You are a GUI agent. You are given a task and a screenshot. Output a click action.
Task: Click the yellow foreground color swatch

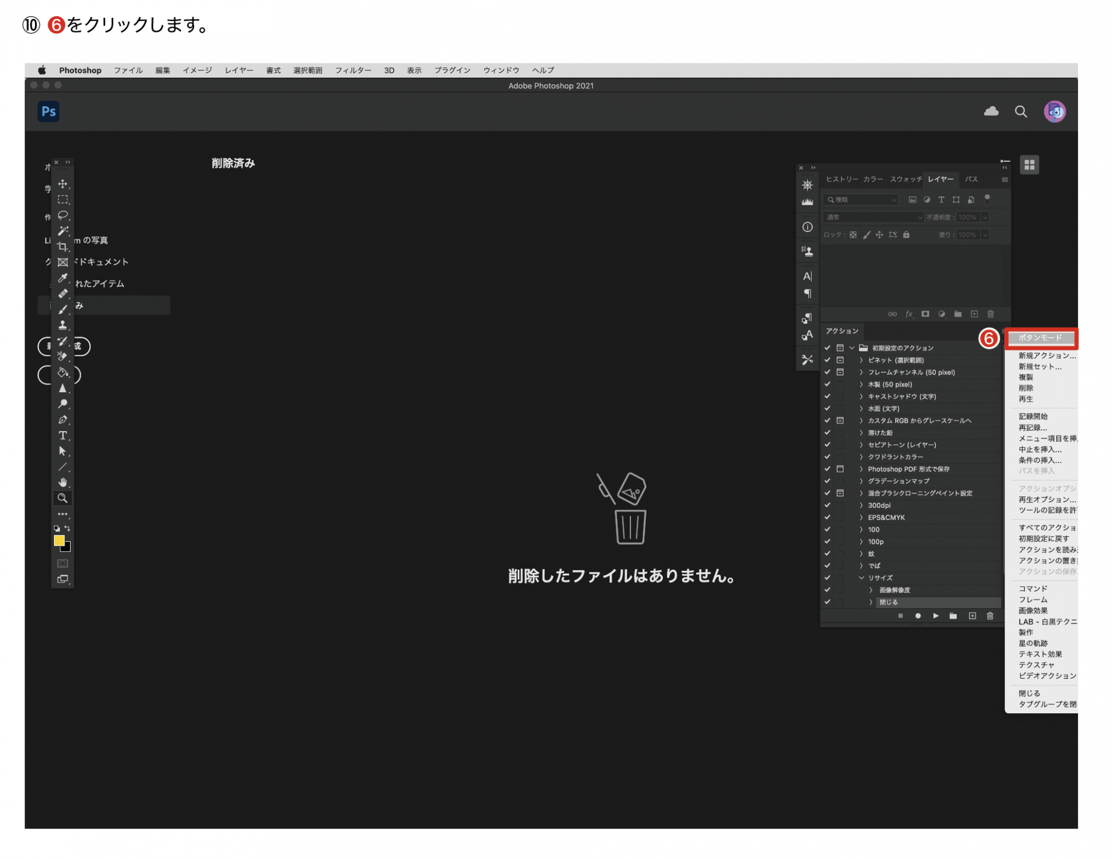pos(58,540)
